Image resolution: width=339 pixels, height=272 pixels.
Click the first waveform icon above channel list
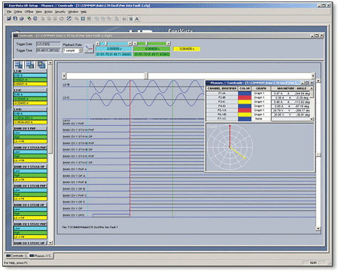coord(19,65)
